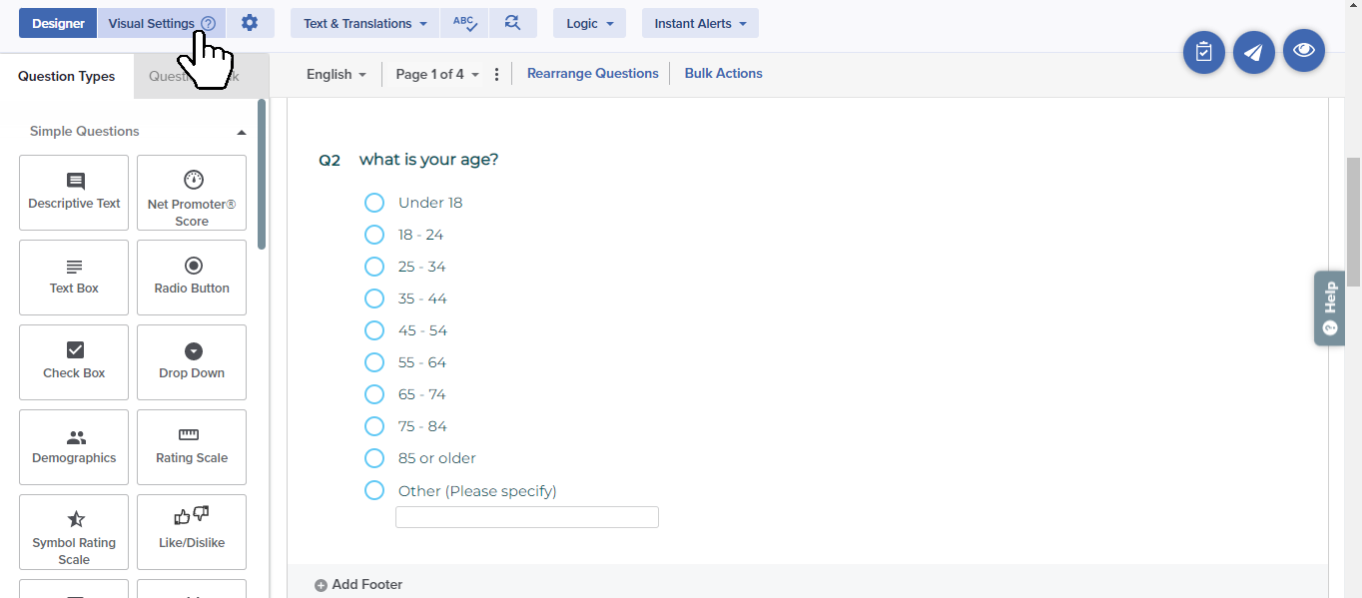Expand the Logic dropdown menu

point(589,23)
